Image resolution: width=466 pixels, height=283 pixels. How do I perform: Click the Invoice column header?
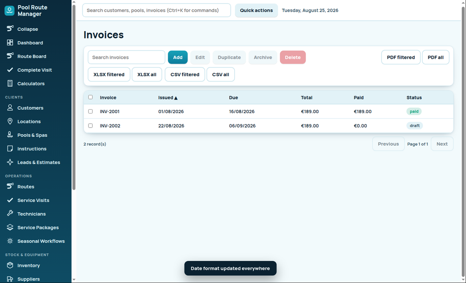pyautogui.click(x=108, y=98)
